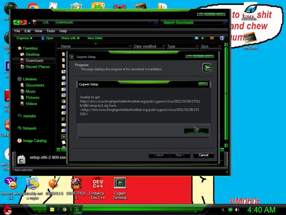Open Explorer help via question mark icon
The height and width of the screenshot is (215, 286).
click(222, 38)
